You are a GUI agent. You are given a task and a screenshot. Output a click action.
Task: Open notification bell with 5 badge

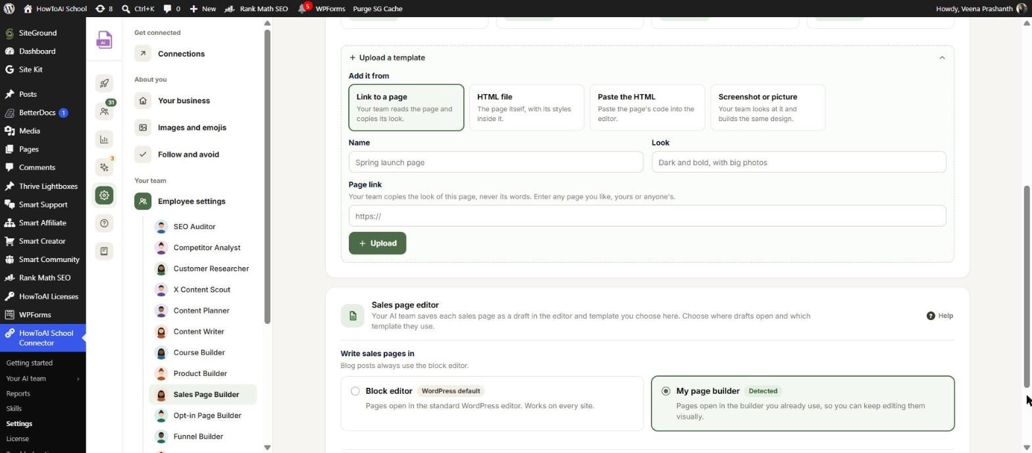pyautogui.click(x=304, y=9)
